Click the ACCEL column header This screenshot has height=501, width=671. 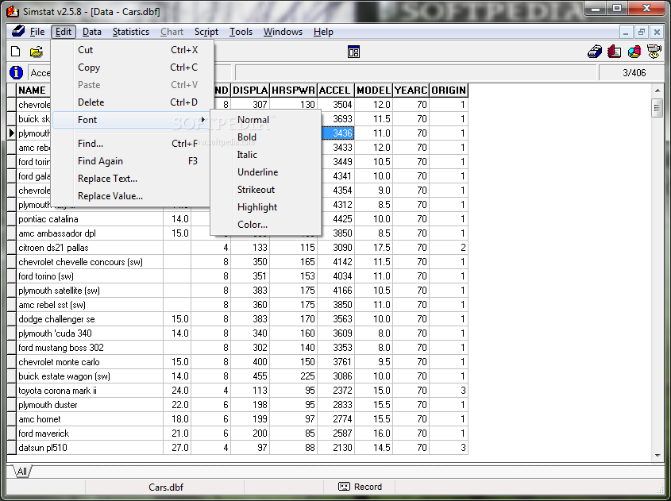(x=335, y=91)
